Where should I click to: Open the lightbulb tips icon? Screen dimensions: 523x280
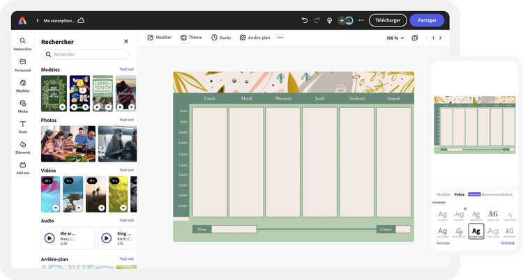pos(329,21)
